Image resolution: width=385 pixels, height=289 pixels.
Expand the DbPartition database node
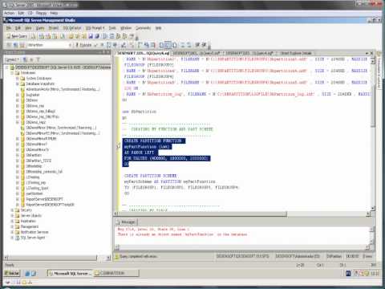(18, 155)
